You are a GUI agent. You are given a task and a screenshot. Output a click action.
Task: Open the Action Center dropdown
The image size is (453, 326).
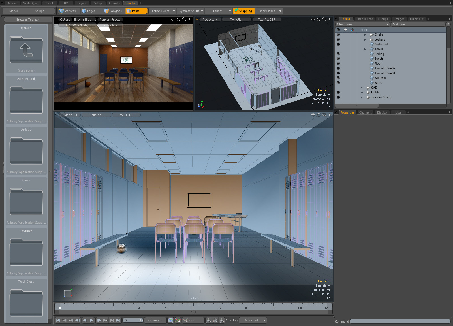[163, 11]
